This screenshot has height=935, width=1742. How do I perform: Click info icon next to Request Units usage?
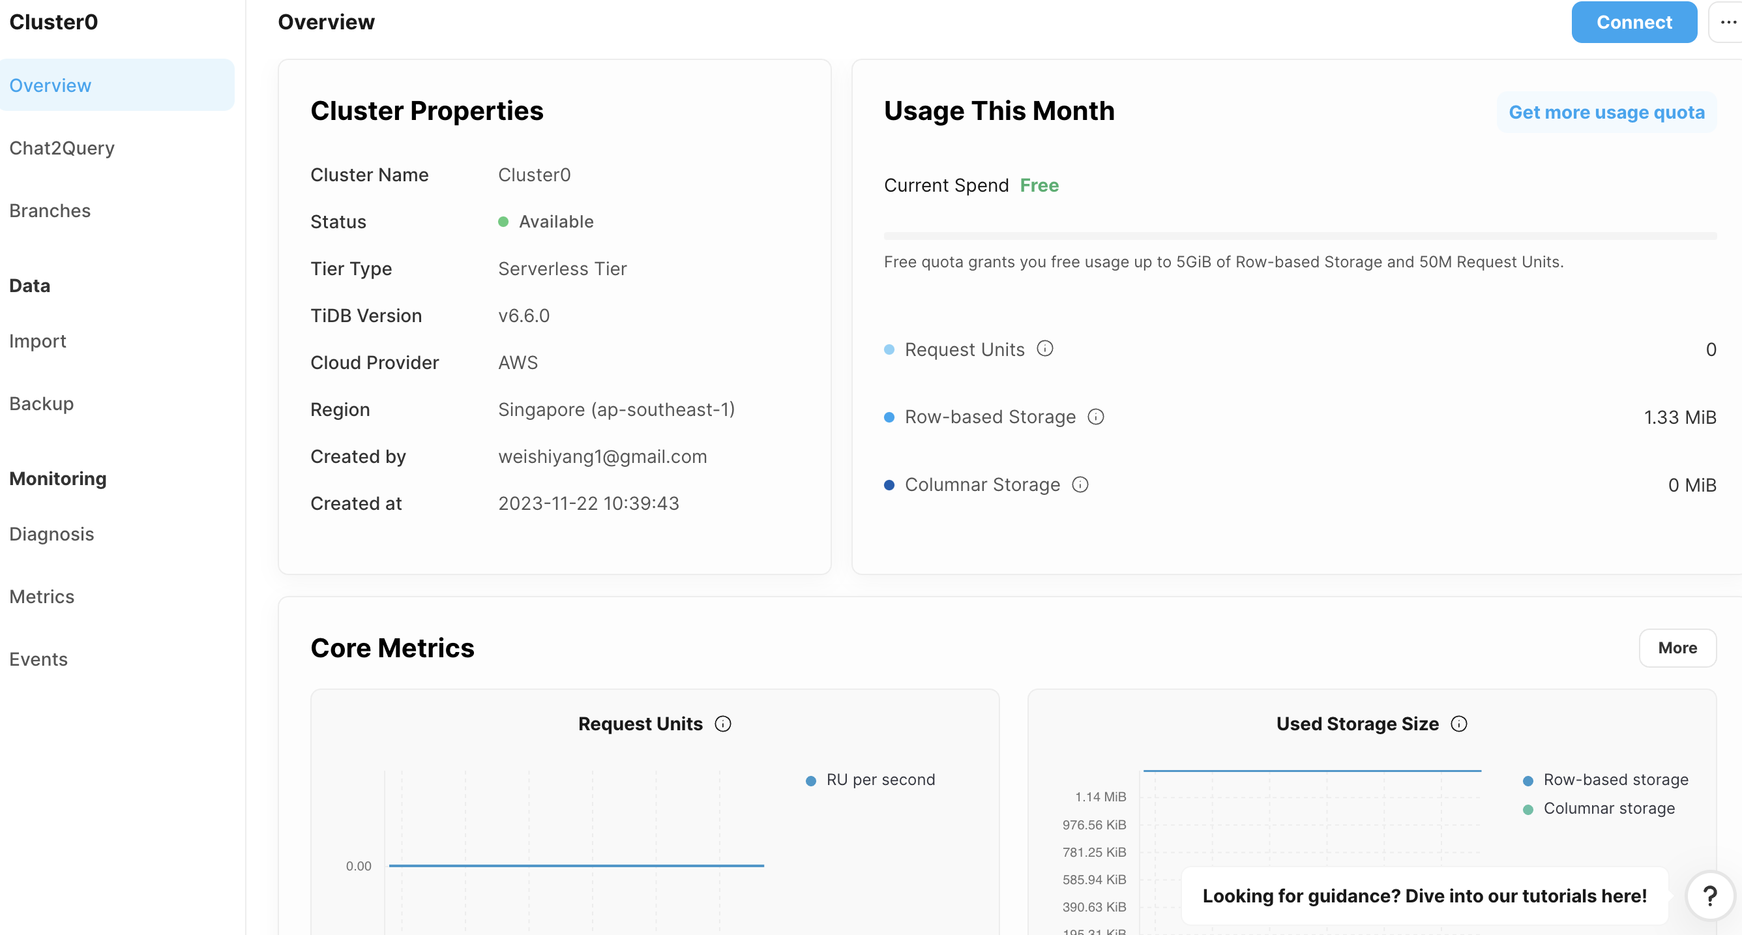tap(1045, 348)
